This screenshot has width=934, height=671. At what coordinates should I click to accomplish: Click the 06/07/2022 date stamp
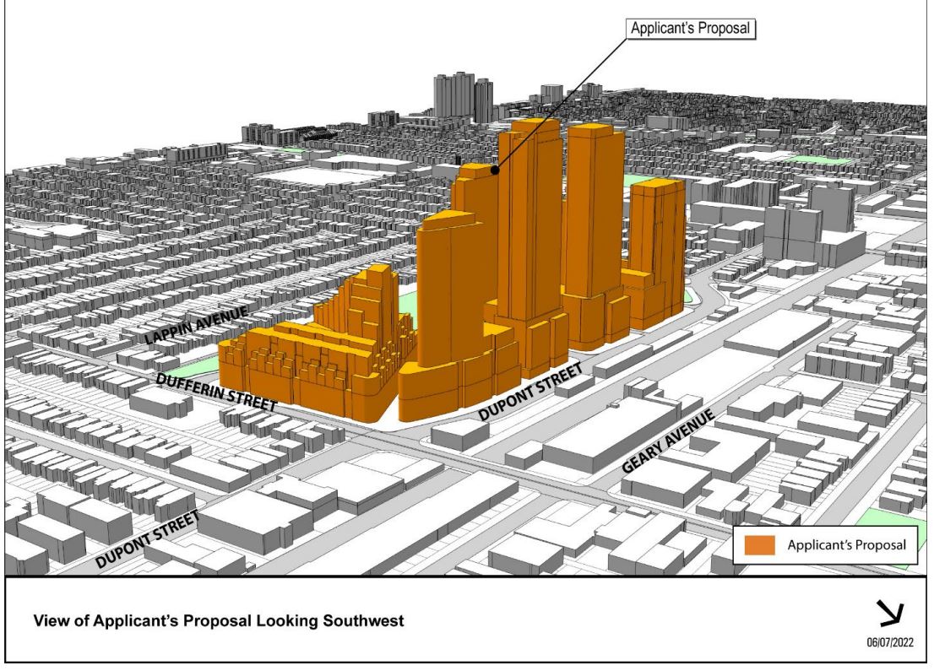[x=897, y=642]
